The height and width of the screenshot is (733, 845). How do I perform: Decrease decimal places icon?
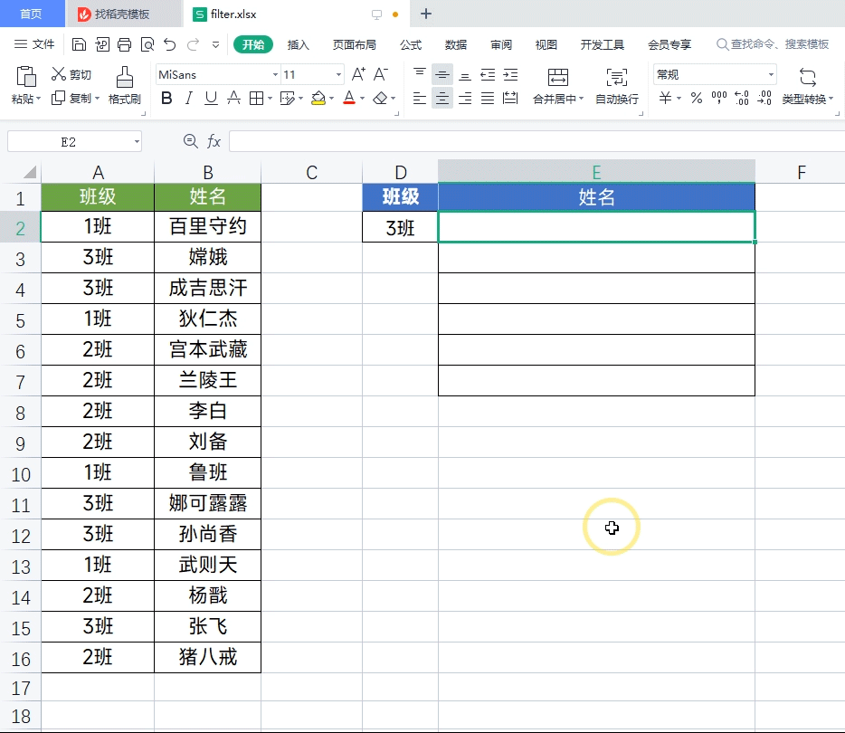click(x=764, y=98)
